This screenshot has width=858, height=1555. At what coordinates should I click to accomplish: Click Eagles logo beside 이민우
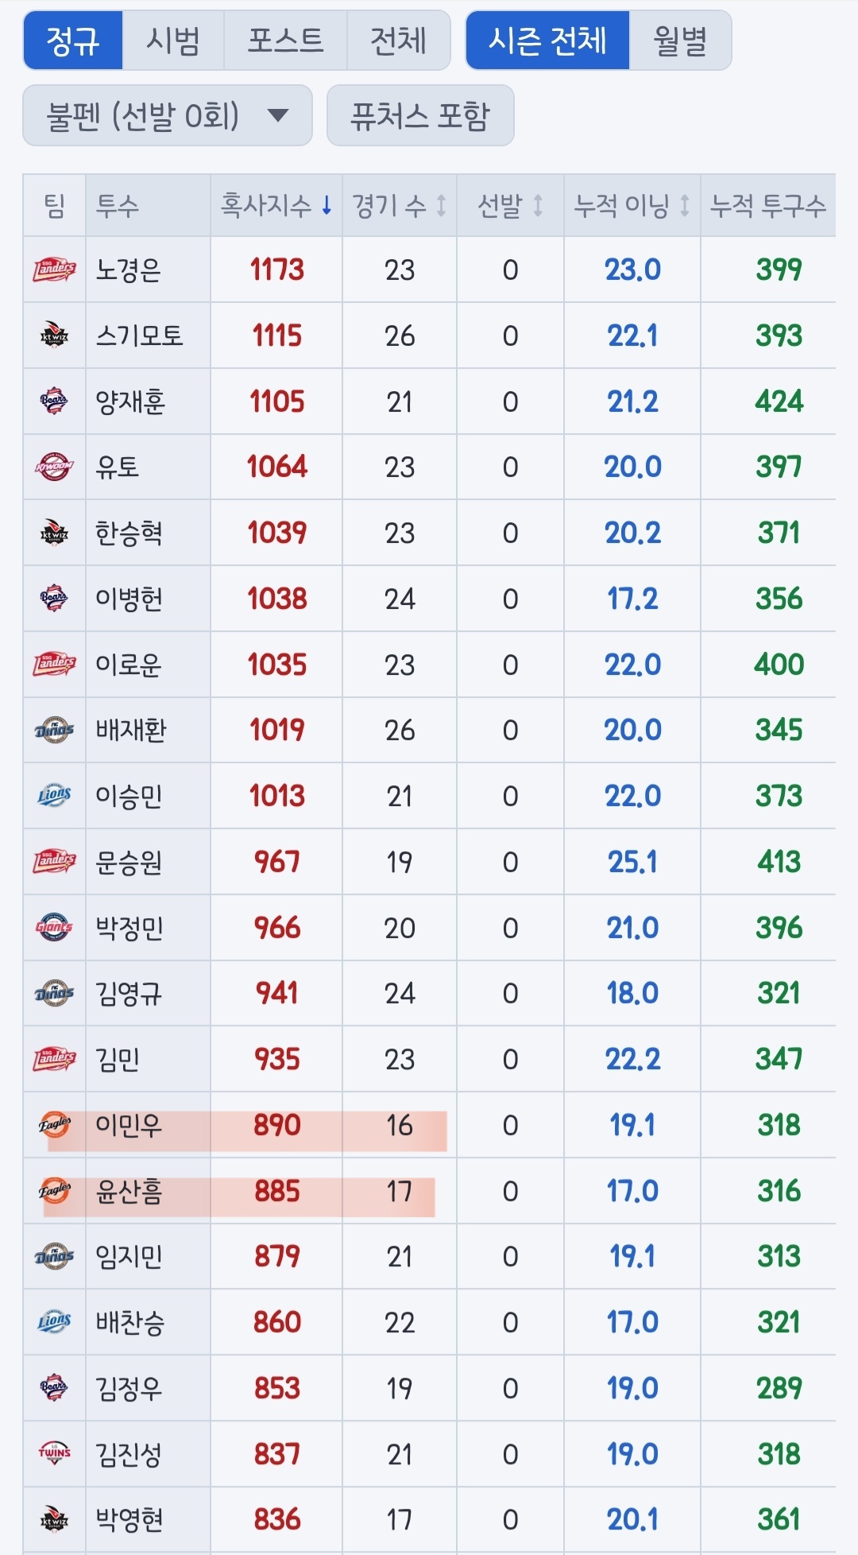pos(54,1124)
